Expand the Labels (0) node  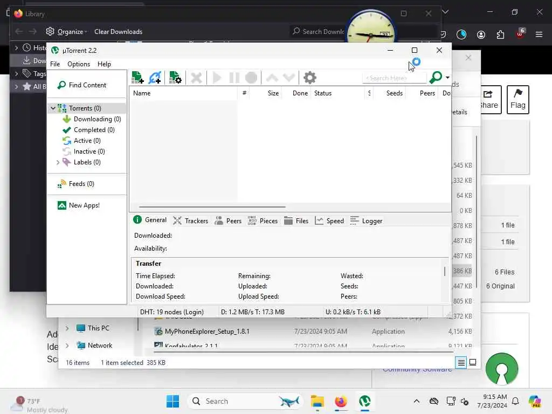click(58, 162)
